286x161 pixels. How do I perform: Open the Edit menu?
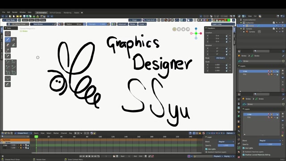[x=8, y=12]
